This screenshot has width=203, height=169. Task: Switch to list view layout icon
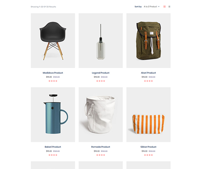pos(169,7)
